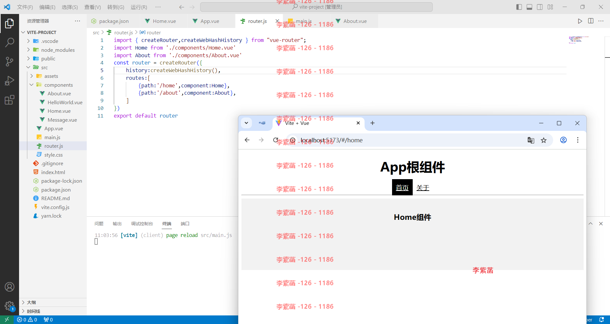
Task: Open the Manage gear in activity bar
Action: [10, 306]
